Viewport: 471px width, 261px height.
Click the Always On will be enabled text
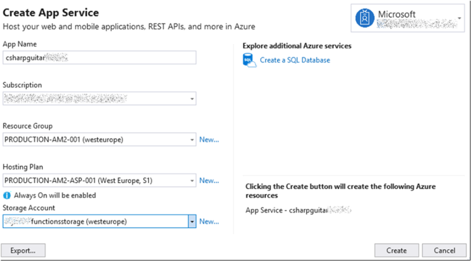point(55,195)
